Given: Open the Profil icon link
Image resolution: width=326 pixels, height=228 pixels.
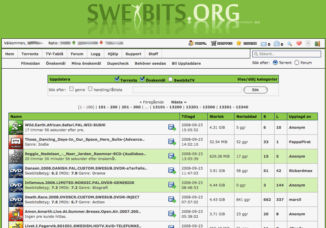Looking at the screenshot, I should tap(197, 43).
